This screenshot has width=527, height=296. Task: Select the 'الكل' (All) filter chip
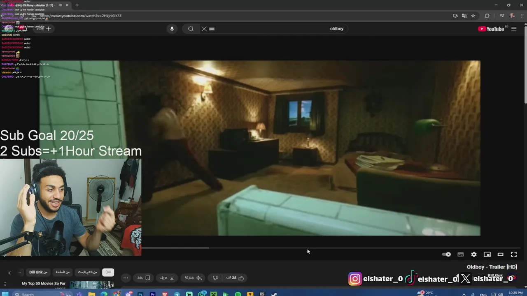click(x=108, y=272)
